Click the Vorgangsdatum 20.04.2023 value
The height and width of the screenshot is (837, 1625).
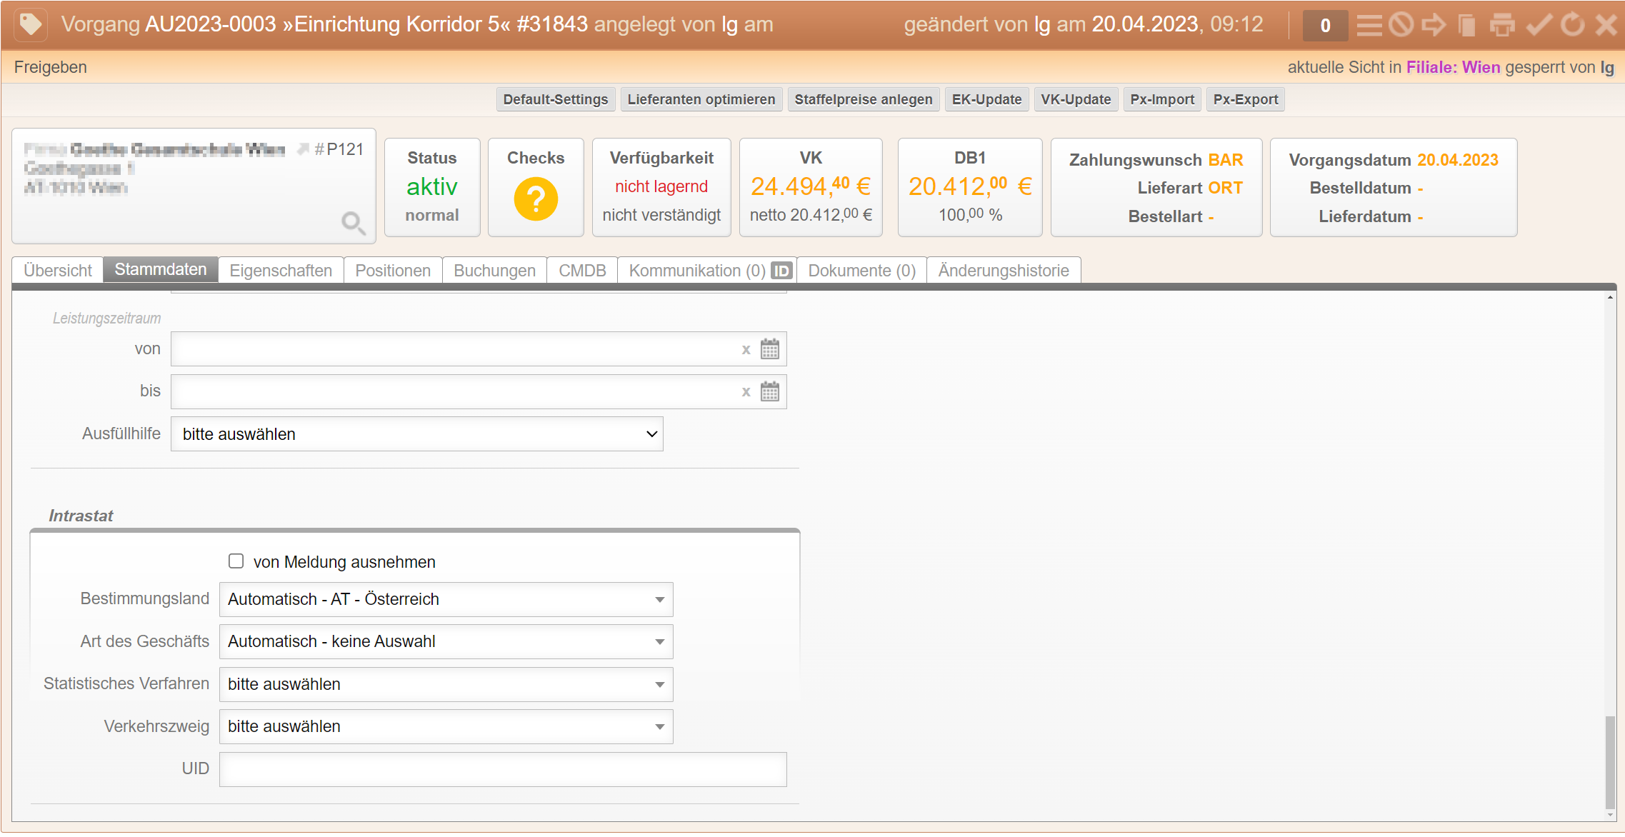coord(1458,160)
